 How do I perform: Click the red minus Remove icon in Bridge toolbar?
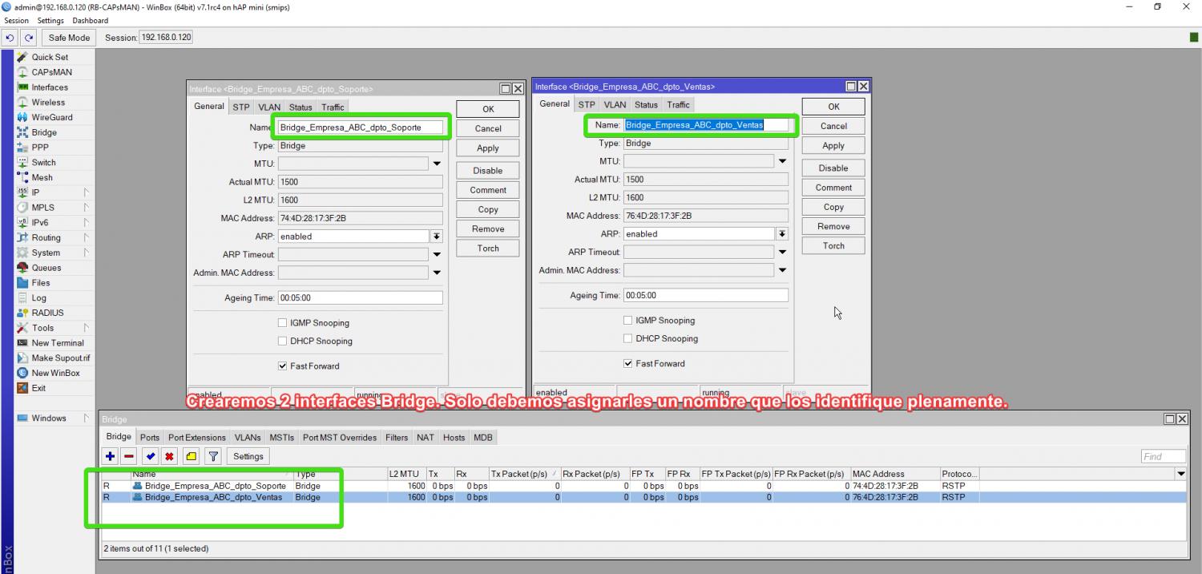(129, 456)
